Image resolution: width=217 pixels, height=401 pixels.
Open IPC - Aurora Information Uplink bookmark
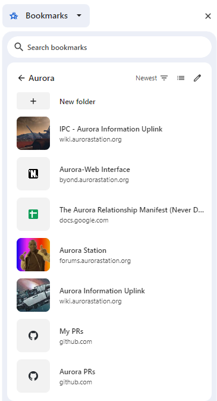tap(111, 133)
